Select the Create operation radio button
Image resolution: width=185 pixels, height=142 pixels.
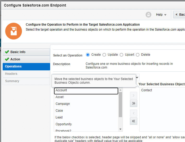coord(88,55)
